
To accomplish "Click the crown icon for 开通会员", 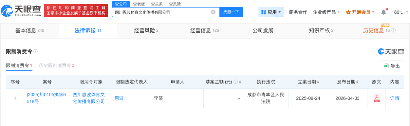I will click(x=348, y=12).
